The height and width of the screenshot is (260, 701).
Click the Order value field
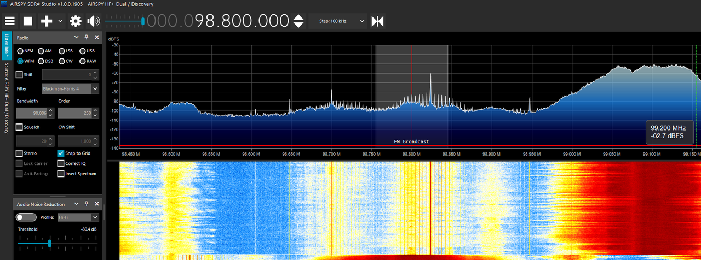click(x=74, y=113)
